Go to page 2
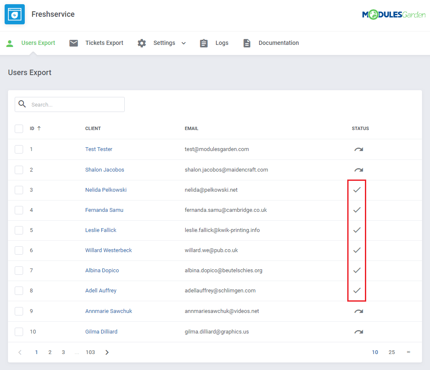 50,352
